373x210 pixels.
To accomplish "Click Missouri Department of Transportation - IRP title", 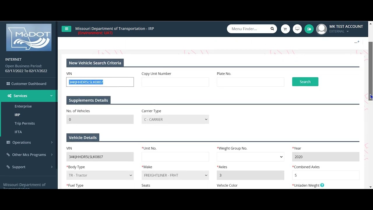I will click(115, 29).
